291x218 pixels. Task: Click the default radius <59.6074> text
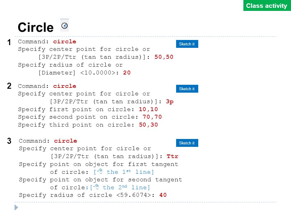click(134, 195)
